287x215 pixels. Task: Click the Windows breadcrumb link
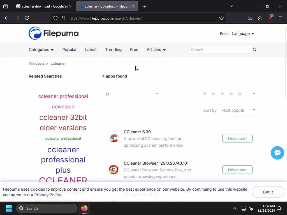click(x=37, y=64)
